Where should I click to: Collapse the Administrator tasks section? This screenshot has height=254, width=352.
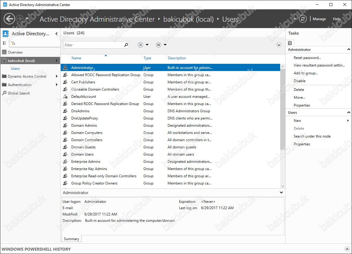(x=348, y=49)
